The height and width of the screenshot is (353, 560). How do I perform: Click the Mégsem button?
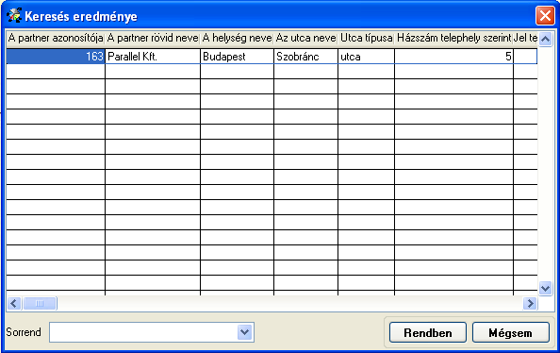pos(510,332)
